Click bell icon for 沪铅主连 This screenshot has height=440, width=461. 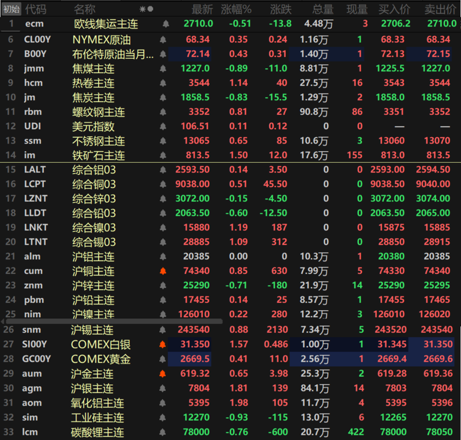[x=163, y=300]
